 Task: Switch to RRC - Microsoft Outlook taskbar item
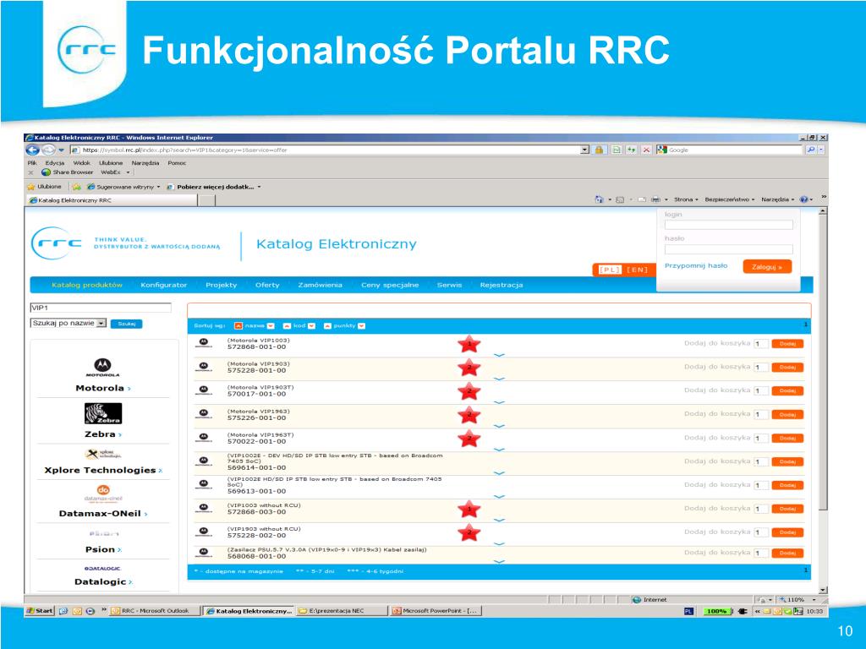point(154,611)
